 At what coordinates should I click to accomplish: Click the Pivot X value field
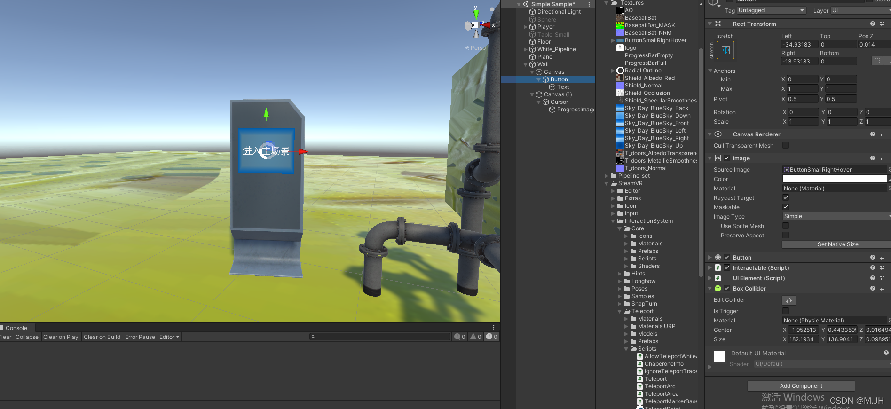coord(802,99)
